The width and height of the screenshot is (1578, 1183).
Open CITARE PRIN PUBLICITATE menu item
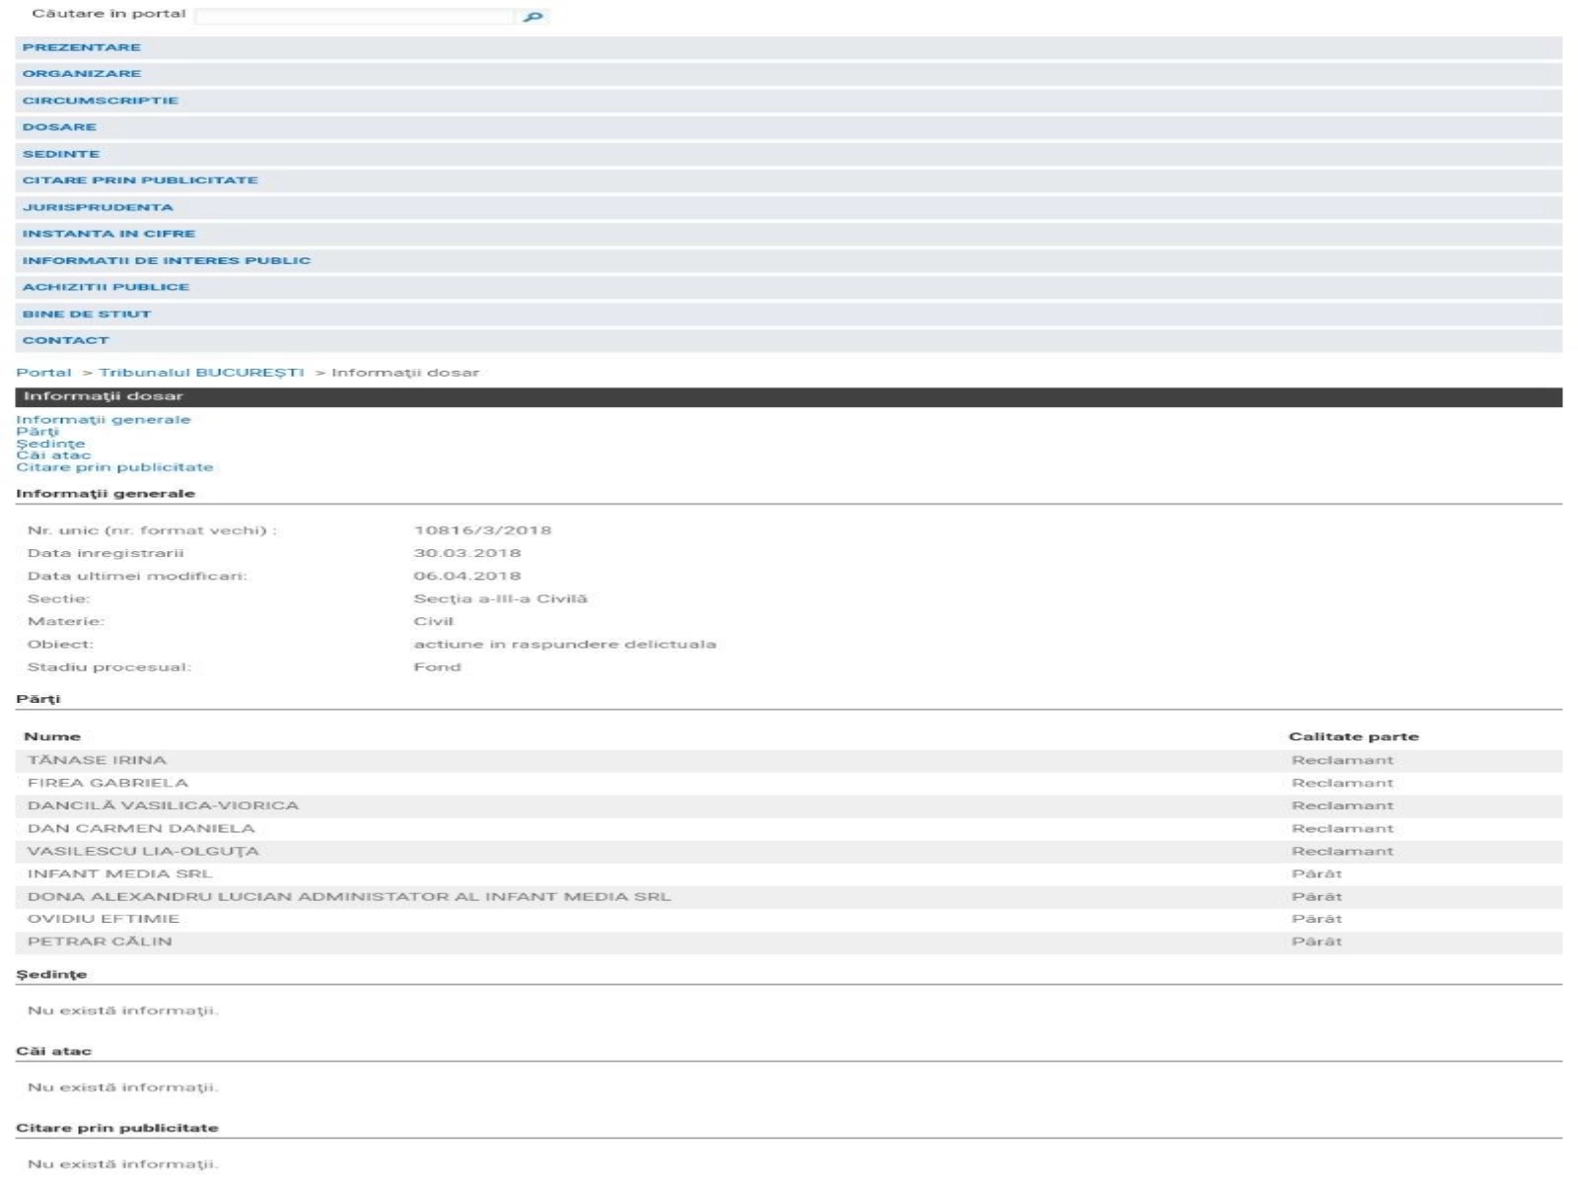click(x=140, y=180)
